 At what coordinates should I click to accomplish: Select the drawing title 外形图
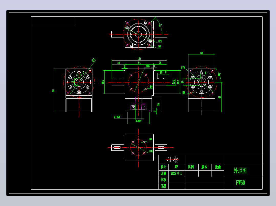click(x=240, y=170)
